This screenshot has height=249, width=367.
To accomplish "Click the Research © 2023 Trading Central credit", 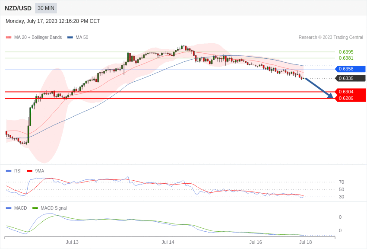I will 331,37.
